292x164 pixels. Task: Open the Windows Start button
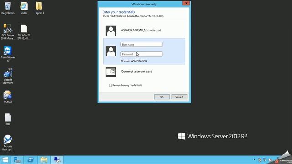coord(5,160)
